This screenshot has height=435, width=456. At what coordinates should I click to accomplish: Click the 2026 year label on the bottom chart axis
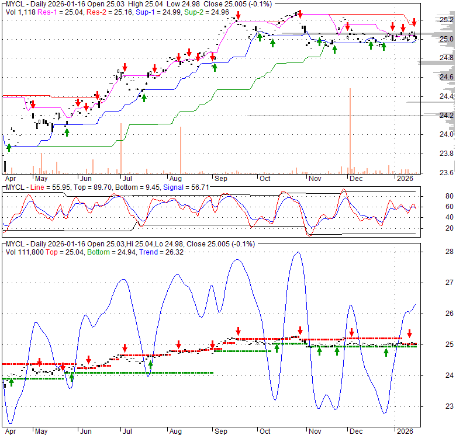404,431
